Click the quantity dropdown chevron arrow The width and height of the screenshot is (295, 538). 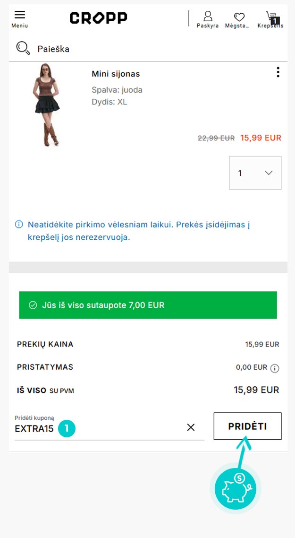[269, 173]
